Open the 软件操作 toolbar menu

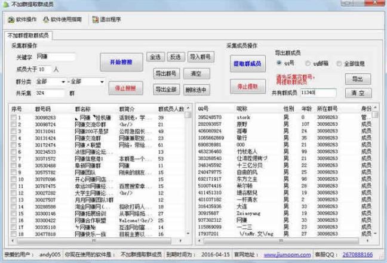(22, 20)
